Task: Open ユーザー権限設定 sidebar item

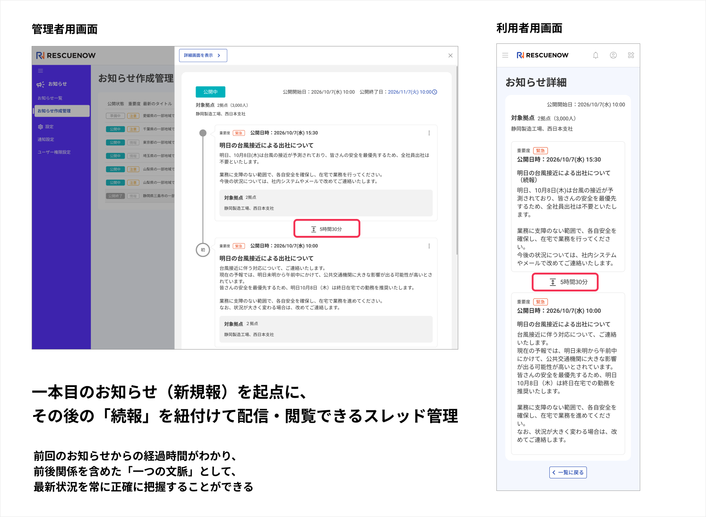Action: click(54, 152)
